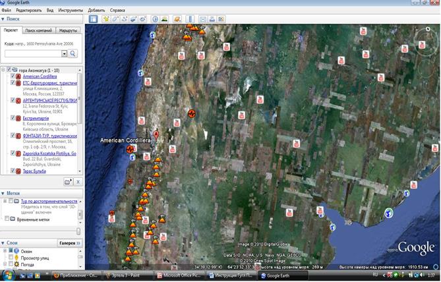Click the copy-to-My-Places folder button
Image resolution: width=441 pixels, height=282 pixels.
click(68, 182)
